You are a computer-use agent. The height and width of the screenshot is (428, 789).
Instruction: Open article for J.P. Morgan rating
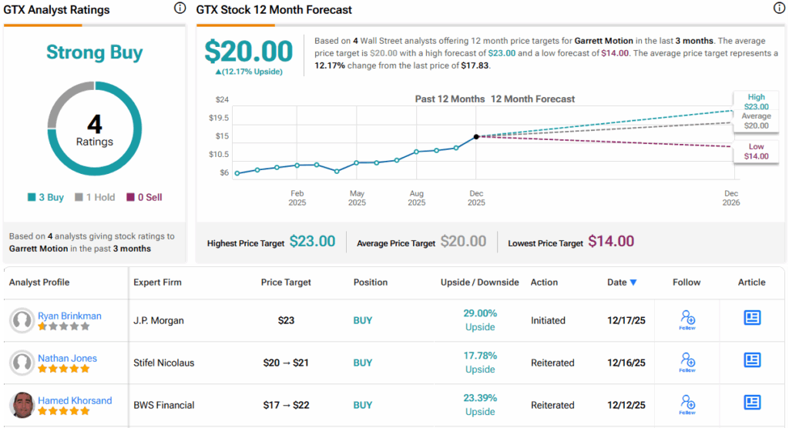tap(752, 318)
